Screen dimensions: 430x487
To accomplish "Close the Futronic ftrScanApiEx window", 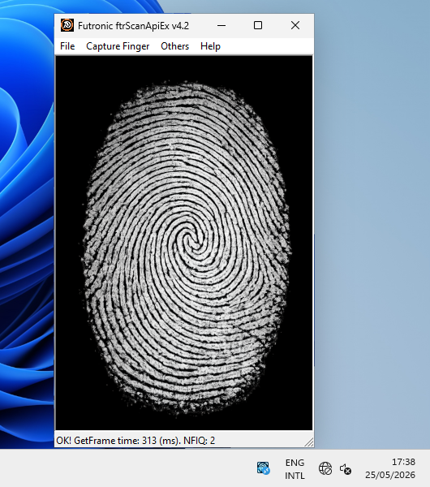I will pyautogui.click(x=295, y=25).
